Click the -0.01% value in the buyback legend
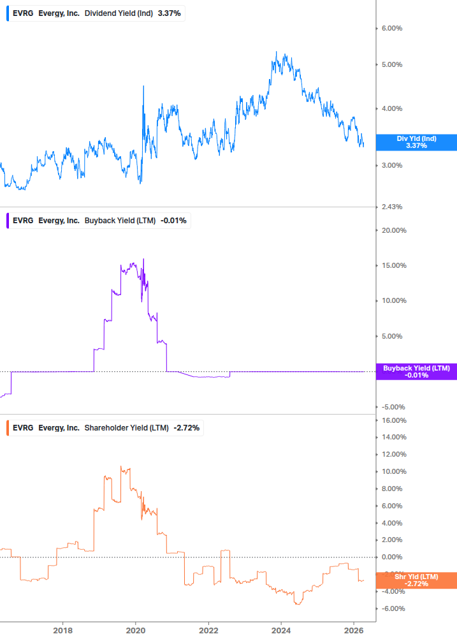Screen dimensions: 457x641 (173, 221)
